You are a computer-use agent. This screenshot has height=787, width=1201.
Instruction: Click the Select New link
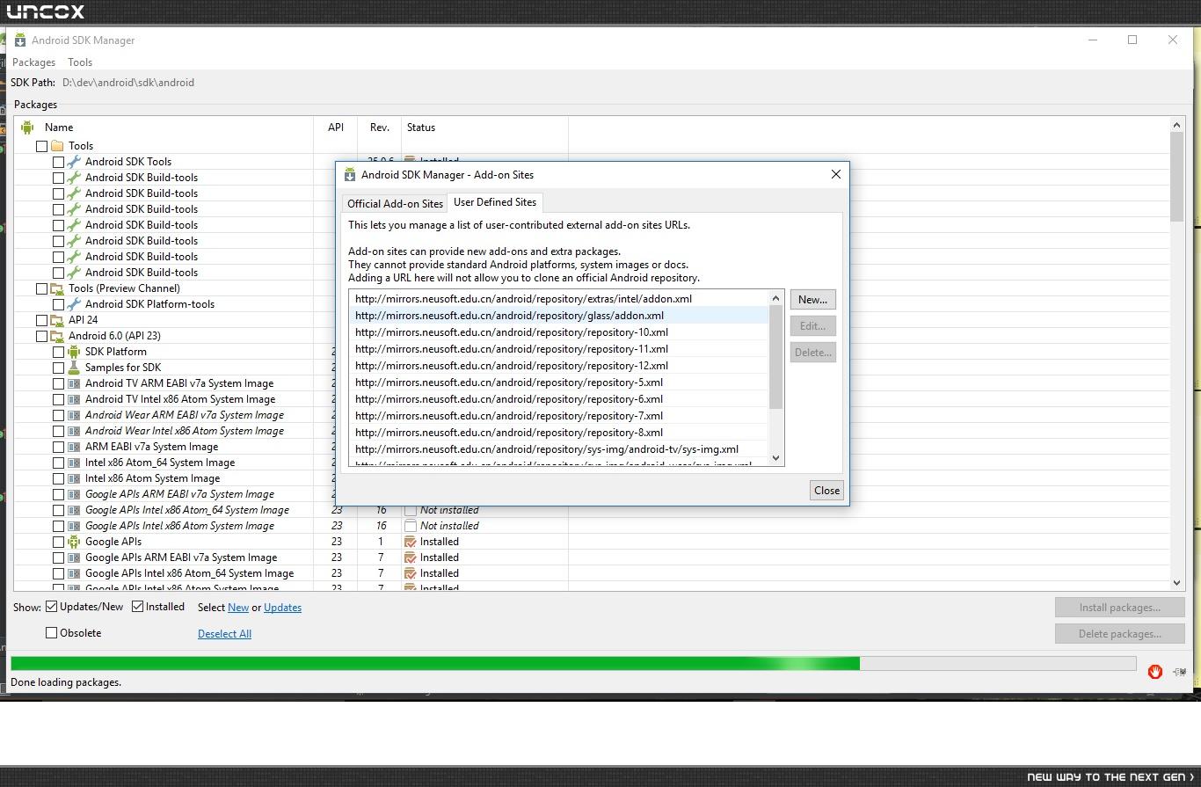[x=238, y=608]
